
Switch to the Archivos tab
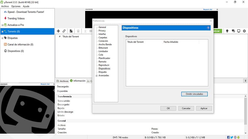point(63,81)
